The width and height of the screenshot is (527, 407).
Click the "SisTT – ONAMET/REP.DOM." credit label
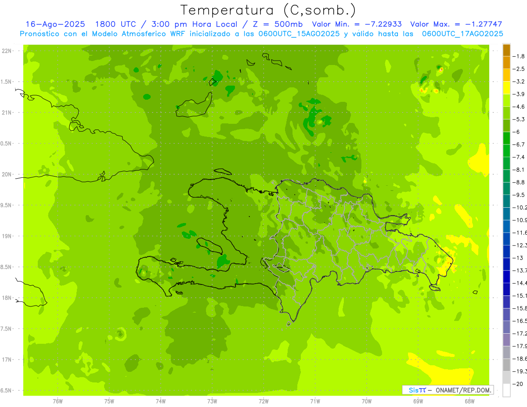click(448, 390)
